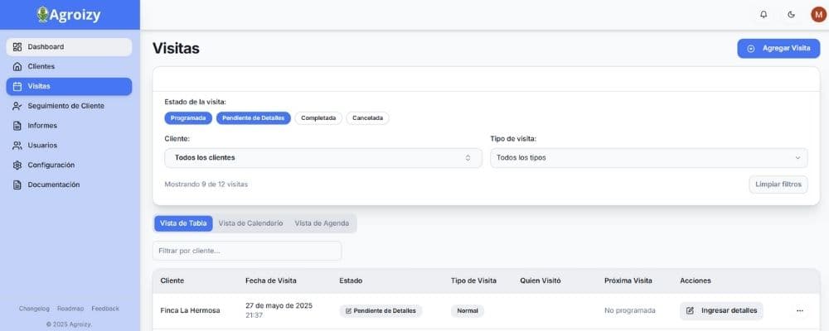This screenshot has width=829, height=331.
Task: Toggle dark mode moon icon
Action: tap(791, 14)
